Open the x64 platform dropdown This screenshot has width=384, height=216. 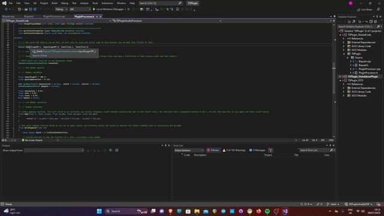pyautogui.click(x=80, y=10)
